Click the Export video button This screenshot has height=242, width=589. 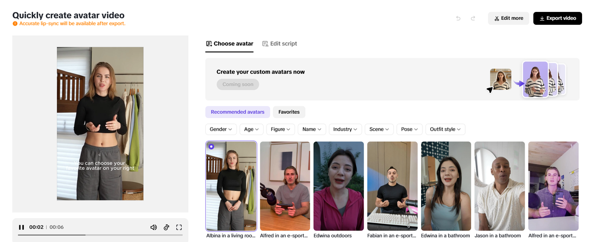558,18
